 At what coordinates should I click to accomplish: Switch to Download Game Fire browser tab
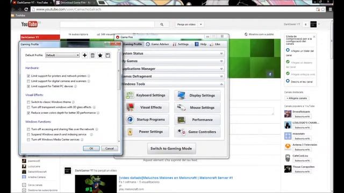coord(75,3)
